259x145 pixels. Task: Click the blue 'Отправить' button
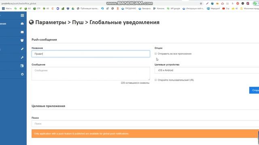(x=254, y=90)
